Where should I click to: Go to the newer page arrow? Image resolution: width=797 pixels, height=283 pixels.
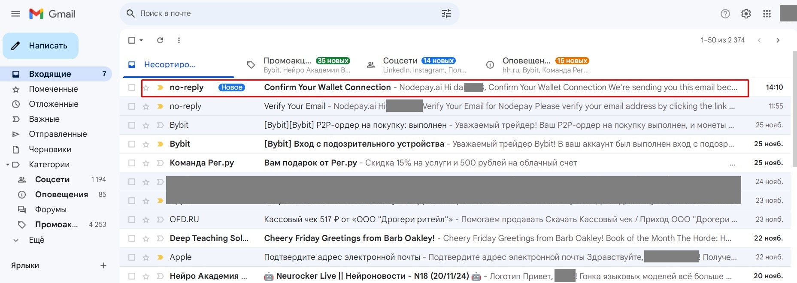[x=759, y=40]
